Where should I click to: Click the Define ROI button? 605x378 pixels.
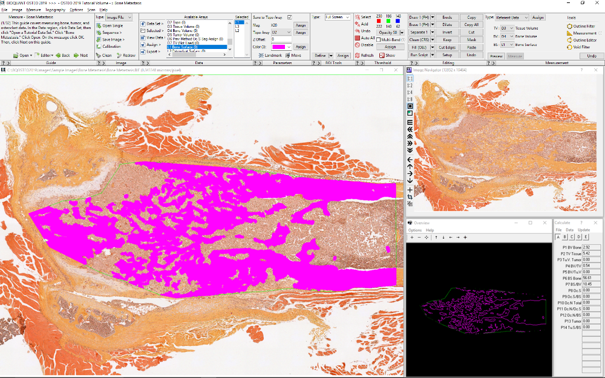point(320,56)
